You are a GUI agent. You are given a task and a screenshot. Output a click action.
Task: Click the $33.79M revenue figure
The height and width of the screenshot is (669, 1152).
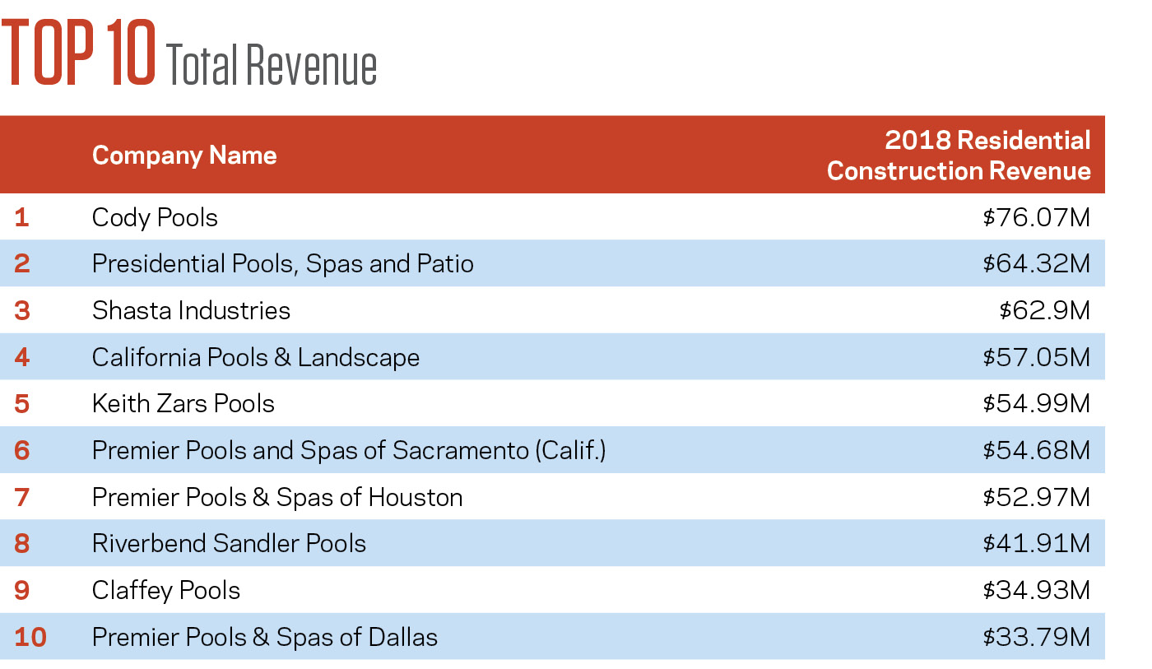[1036, 638]
